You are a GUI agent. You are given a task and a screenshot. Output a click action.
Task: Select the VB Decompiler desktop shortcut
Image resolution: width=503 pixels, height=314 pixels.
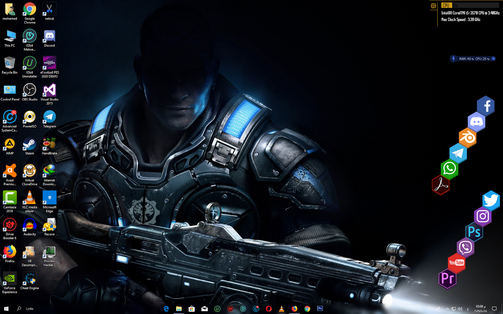click(30, 257)
